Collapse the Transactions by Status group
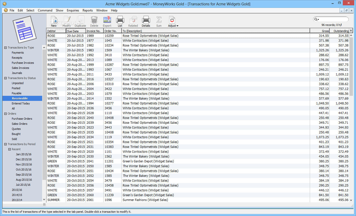This screenshot has height=216, width=356. tap(5, 78)
